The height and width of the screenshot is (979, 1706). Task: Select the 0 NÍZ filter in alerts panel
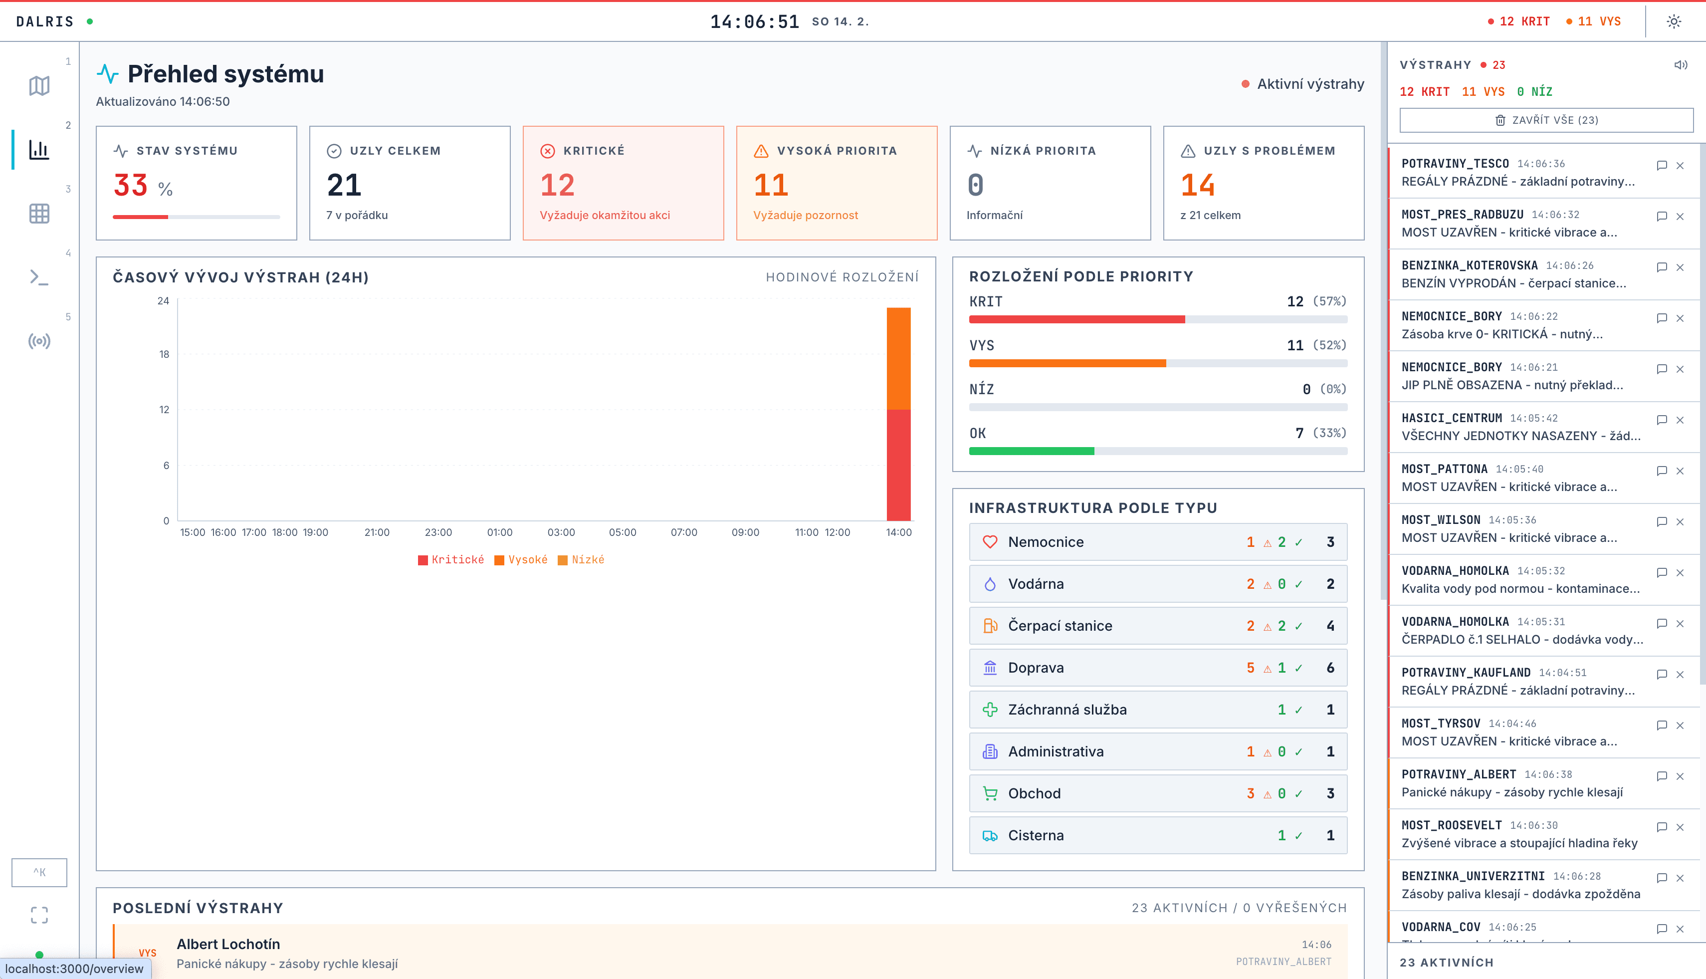1534,91
